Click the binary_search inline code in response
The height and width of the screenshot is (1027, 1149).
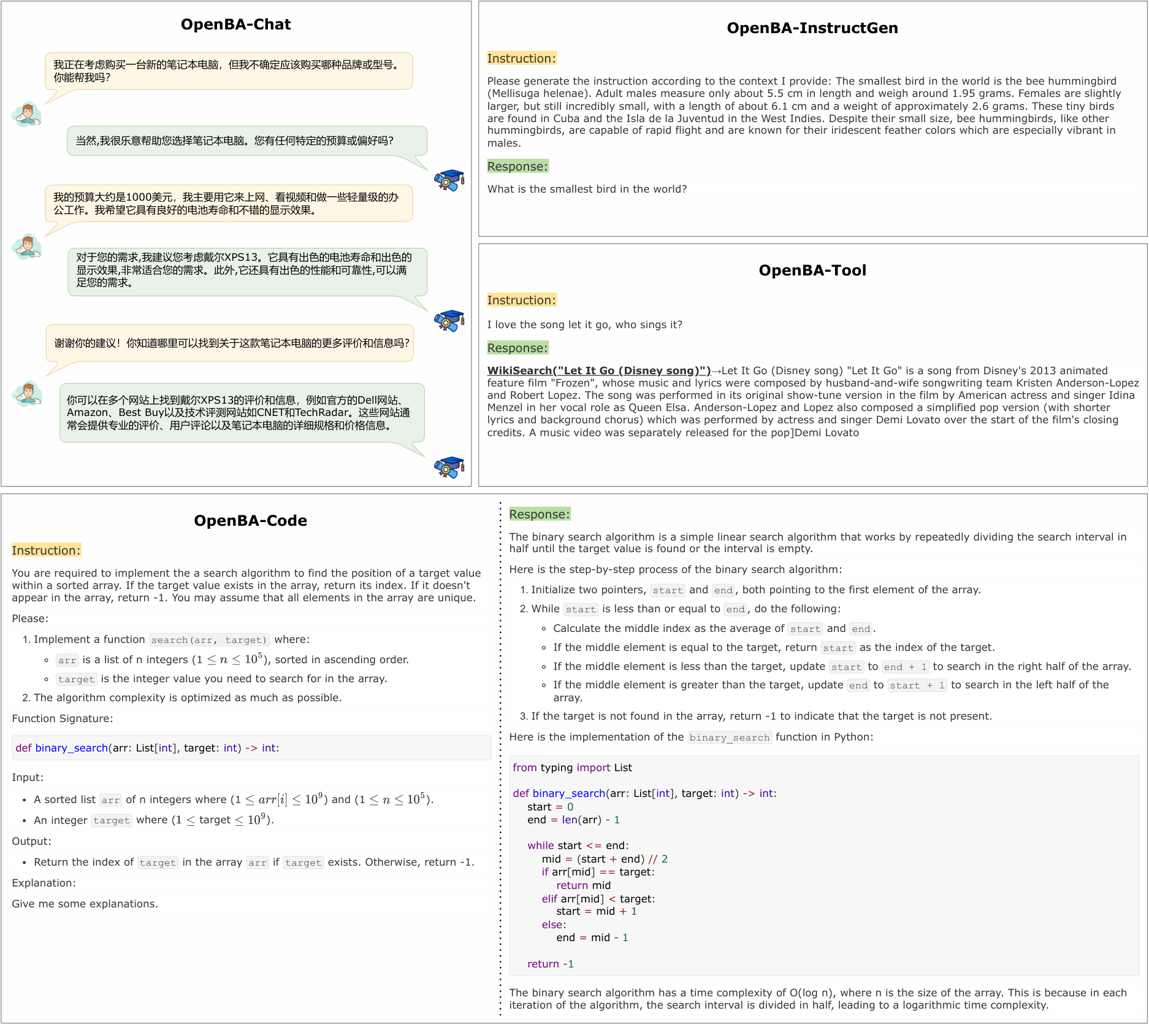[x=730, y=737]
